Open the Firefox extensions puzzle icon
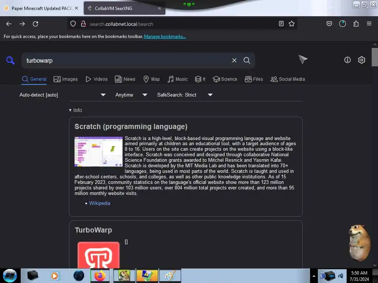The width and height of the screenshot is (378, 283). click(356, 24)
